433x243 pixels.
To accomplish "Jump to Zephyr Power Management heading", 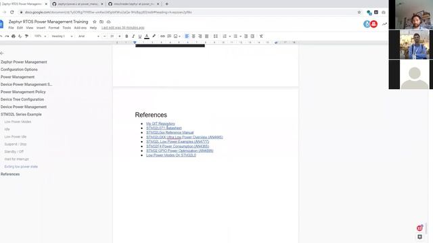I will pos(24,62).
